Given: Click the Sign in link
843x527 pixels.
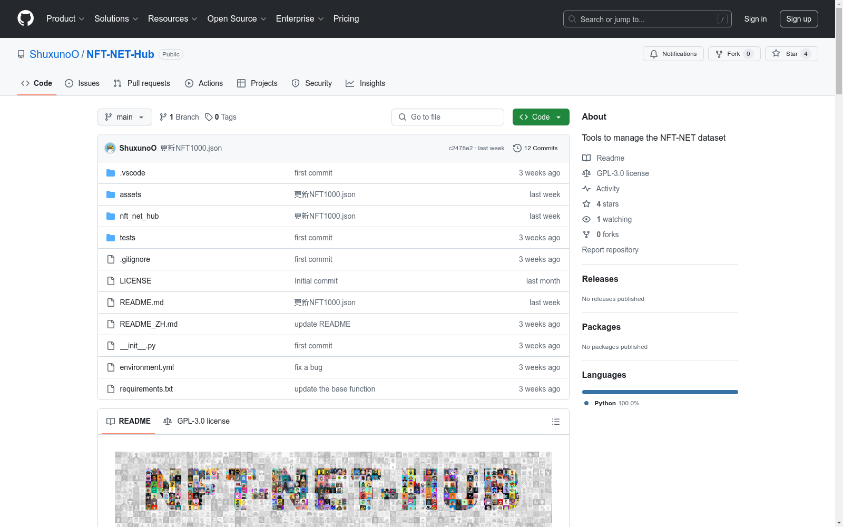Looking at the screenshot, I should tap(756, 19).
